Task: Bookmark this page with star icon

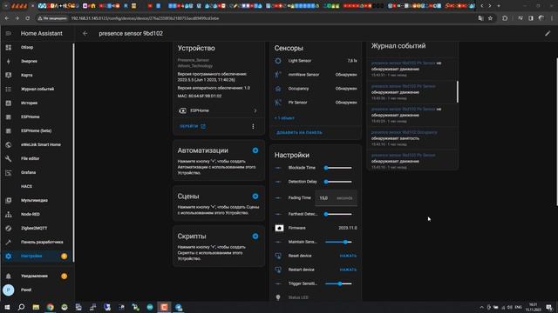Action: 490,18
